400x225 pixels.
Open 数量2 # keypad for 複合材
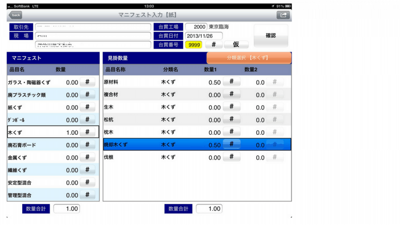point(275,95)
